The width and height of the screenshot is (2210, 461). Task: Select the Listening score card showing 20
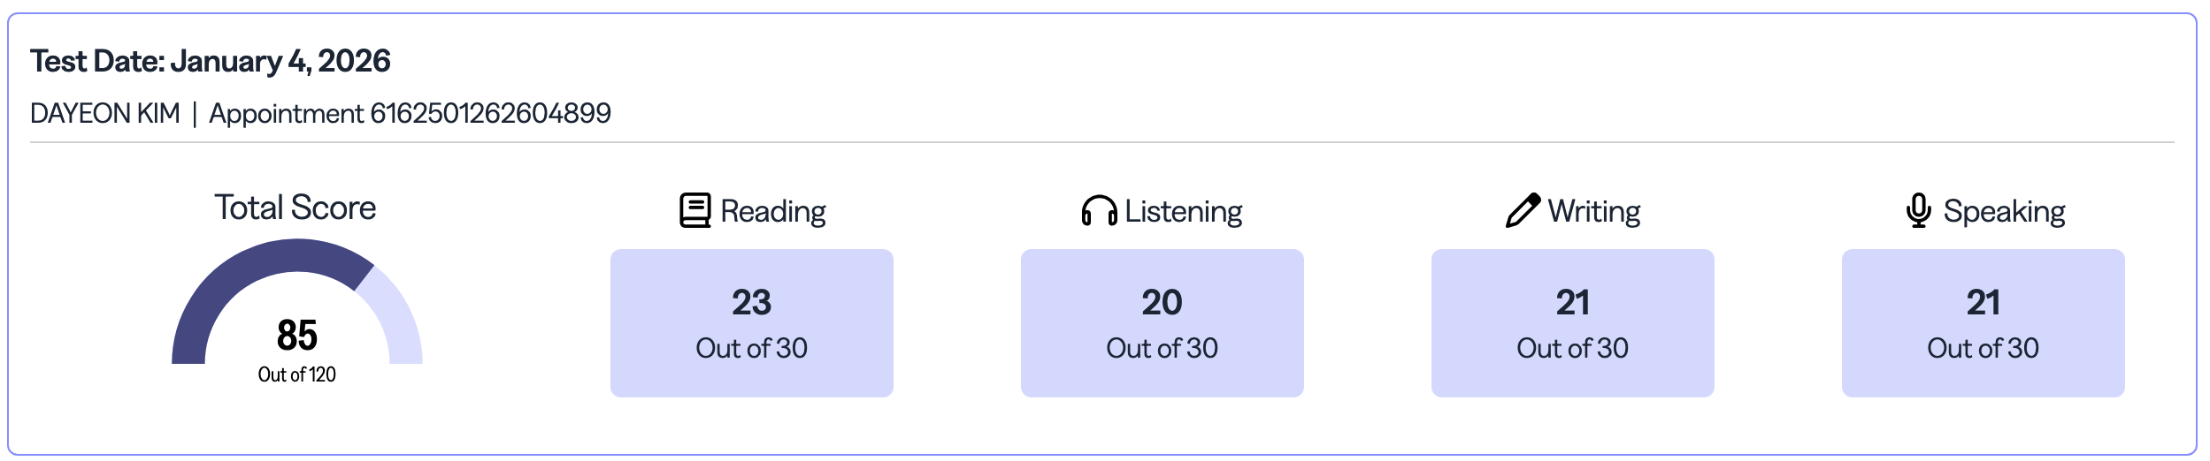(1162, 323)
